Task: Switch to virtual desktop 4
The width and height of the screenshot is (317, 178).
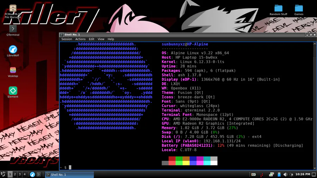Action: point(24,174)
